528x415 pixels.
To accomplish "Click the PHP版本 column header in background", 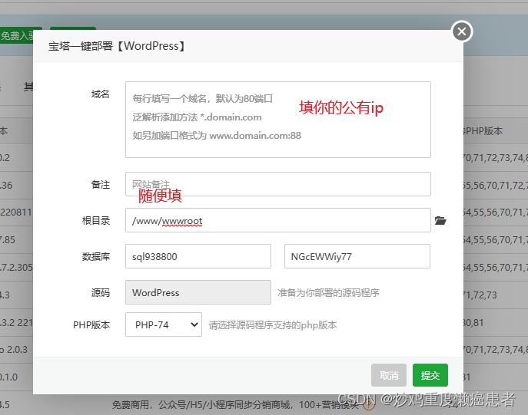I will 483,130.
